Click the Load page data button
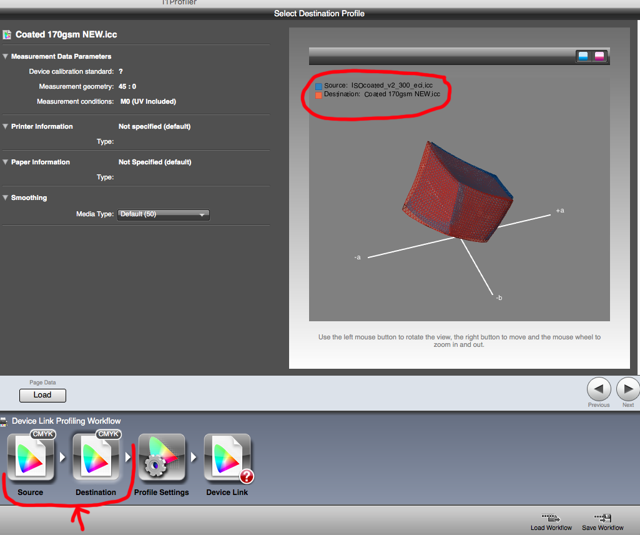 (42, 395)
